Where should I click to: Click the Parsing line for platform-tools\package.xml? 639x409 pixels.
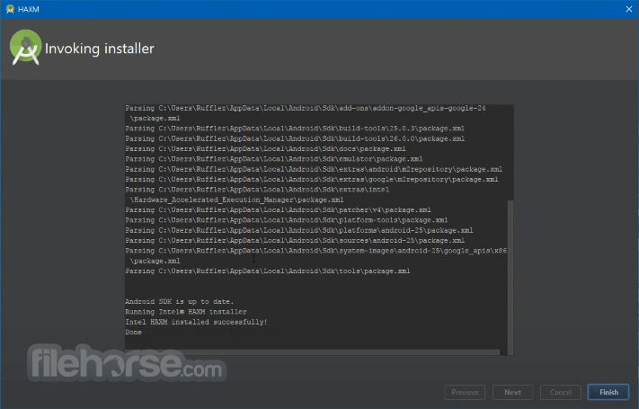coord(287,220)
